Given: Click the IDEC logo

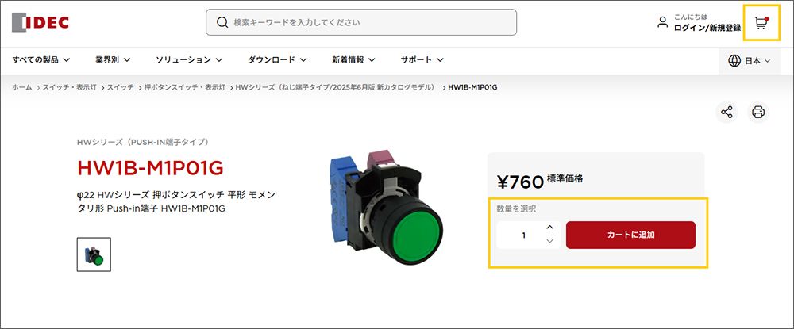Looking at the screenshot, I should pos(40,22).
